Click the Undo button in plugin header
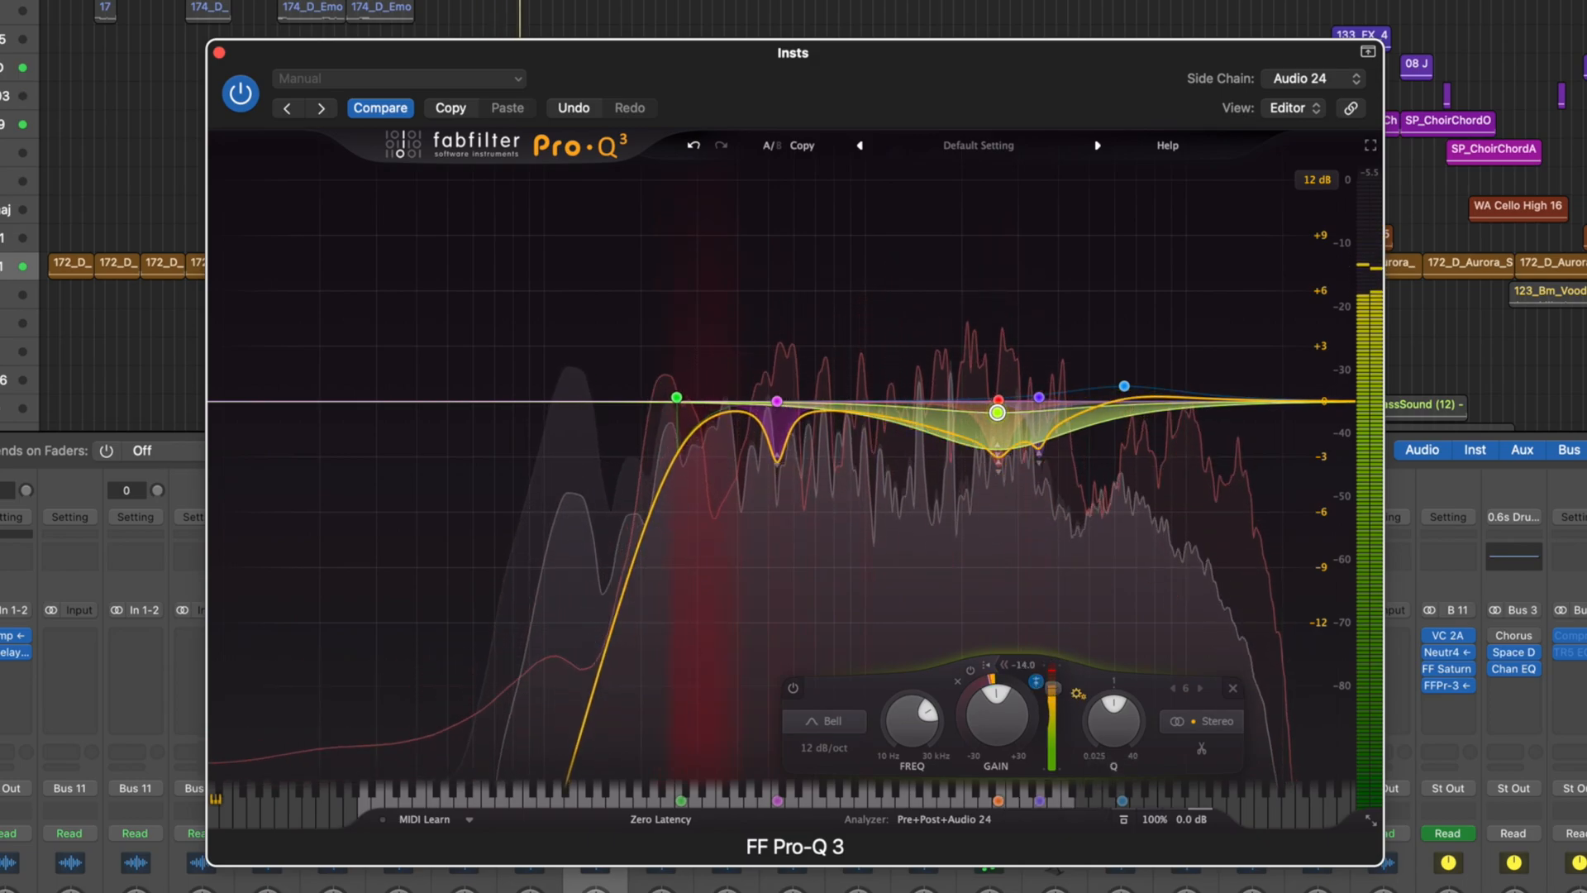 (x=574, y=108)
